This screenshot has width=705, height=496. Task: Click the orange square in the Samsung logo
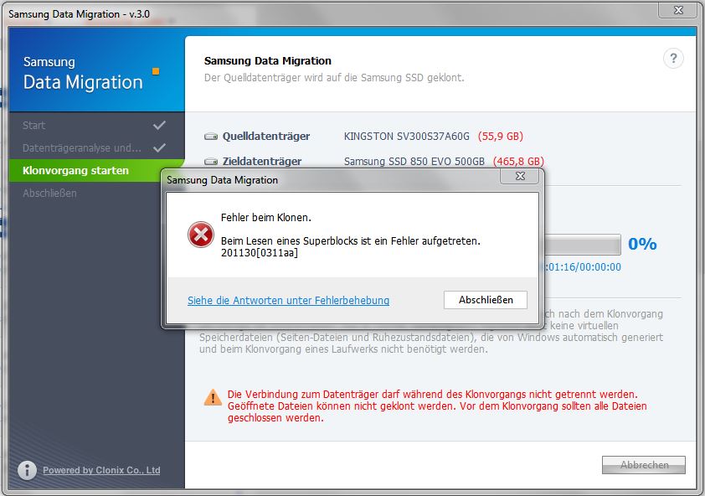coord(156,71)
